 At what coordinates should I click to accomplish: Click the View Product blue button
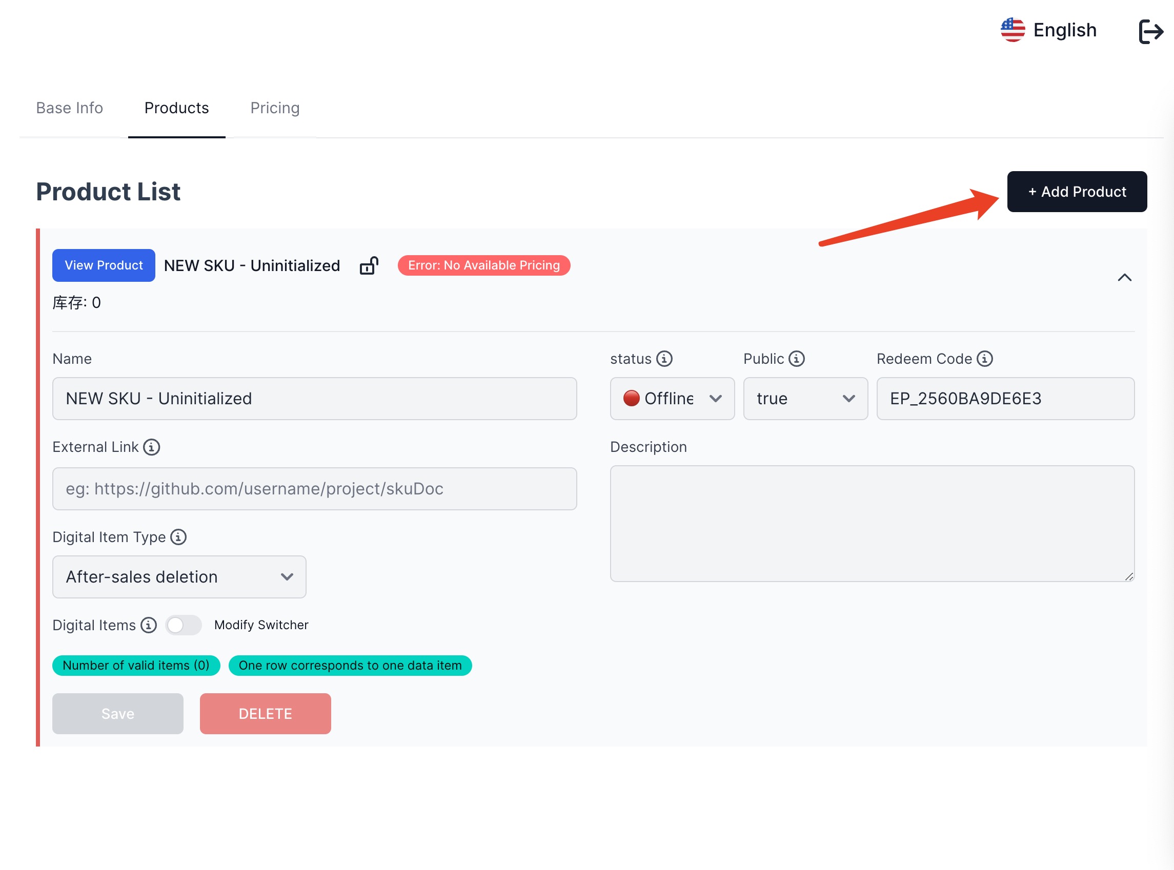click(104, 265)
